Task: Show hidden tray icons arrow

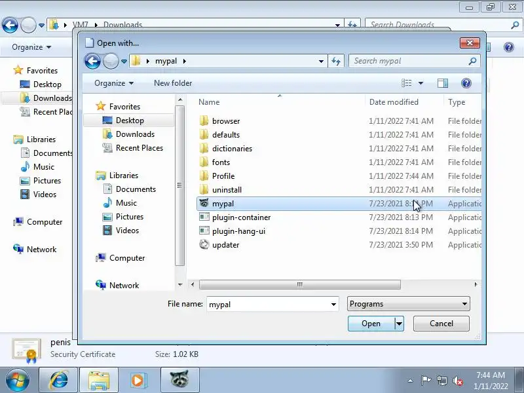Action: tap(410, 381)
